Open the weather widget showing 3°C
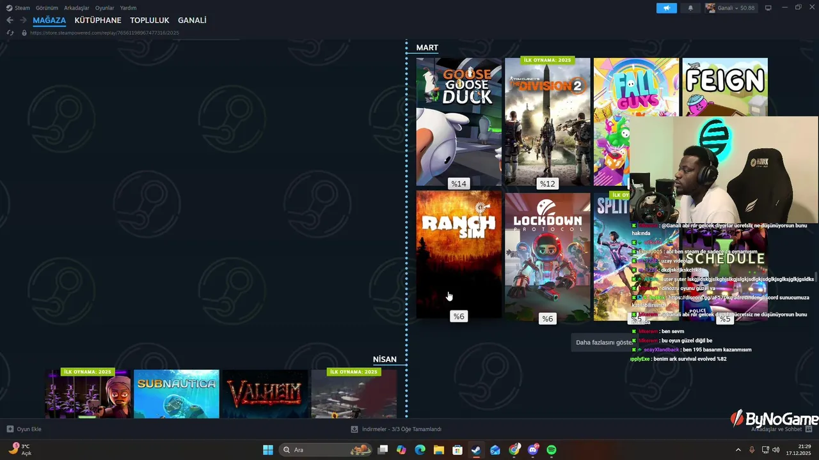The image size is (819, 460). [20, 450]
